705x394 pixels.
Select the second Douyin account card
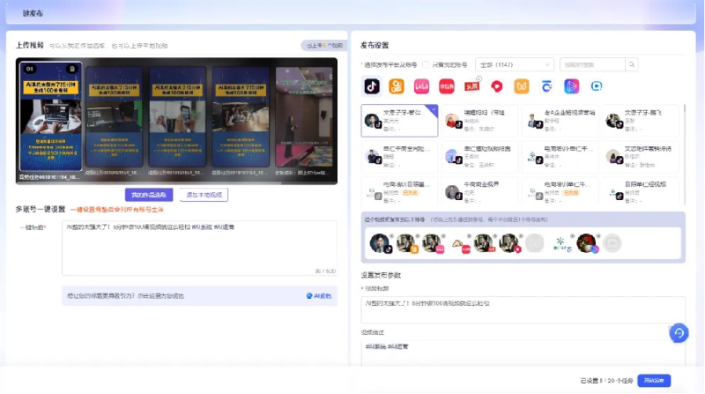pyautogui.click(x=479, y=121)
